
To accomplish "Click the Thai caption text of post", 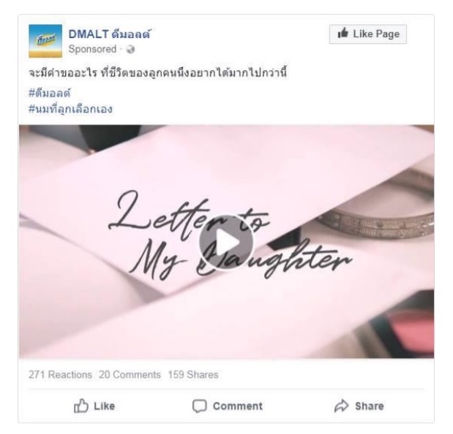I will [158, 72].
